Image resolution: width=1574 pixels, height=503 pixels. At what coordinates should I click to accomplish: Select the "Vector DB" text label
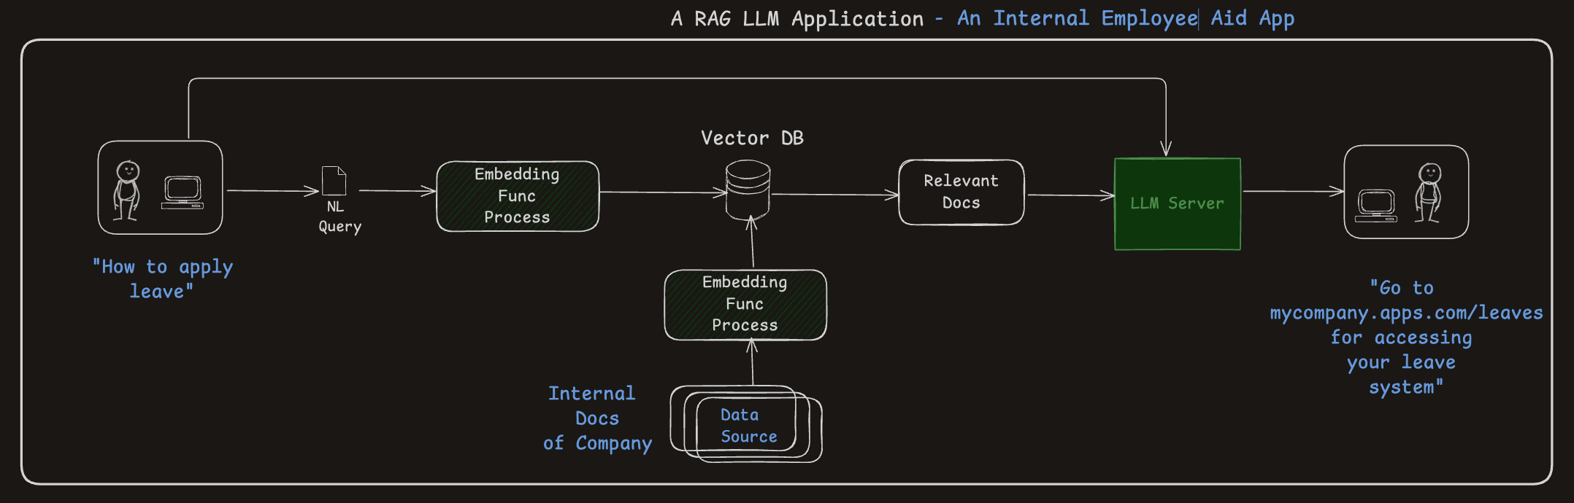point(752,138)
